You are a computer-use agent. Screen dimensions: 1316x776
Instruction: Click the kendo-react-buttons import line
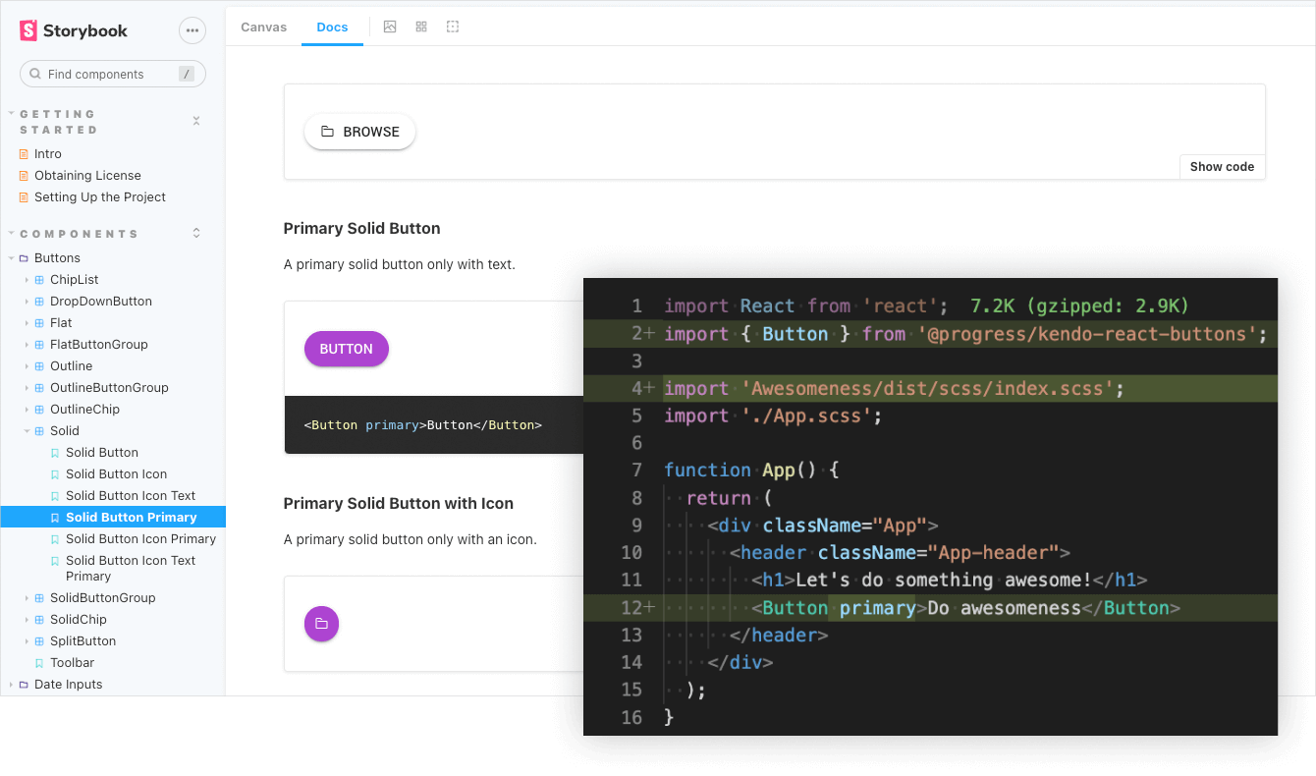(x=930, y=334)
